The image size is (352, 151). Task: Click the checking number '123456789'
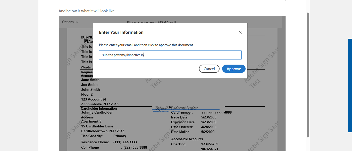click(210, 144)
